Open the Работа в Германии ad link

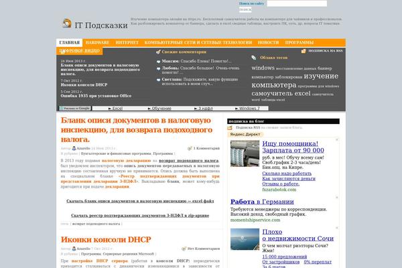(x=262, y=202)
